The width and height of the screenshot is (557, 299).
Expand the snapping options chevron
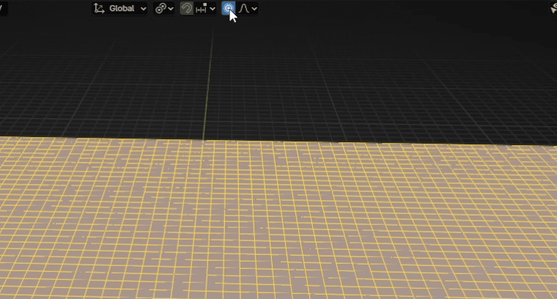[213, 9]
